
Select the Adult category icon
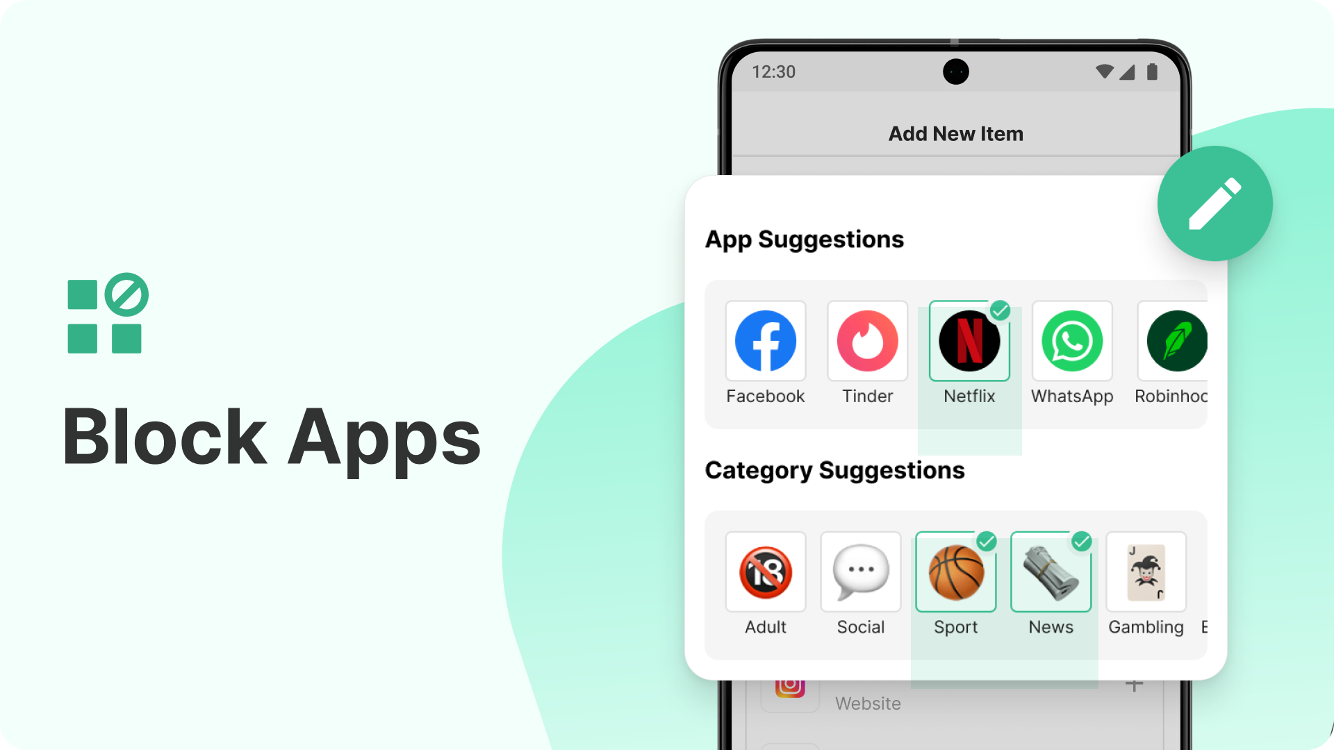click(766, 572)
